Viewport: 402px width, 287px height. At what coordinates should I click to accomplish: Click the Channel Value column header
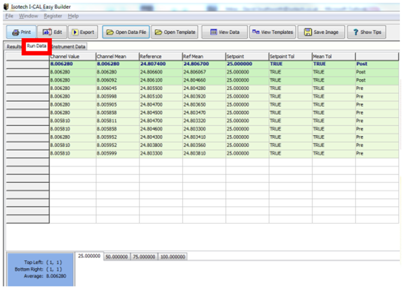coord(73,56)
